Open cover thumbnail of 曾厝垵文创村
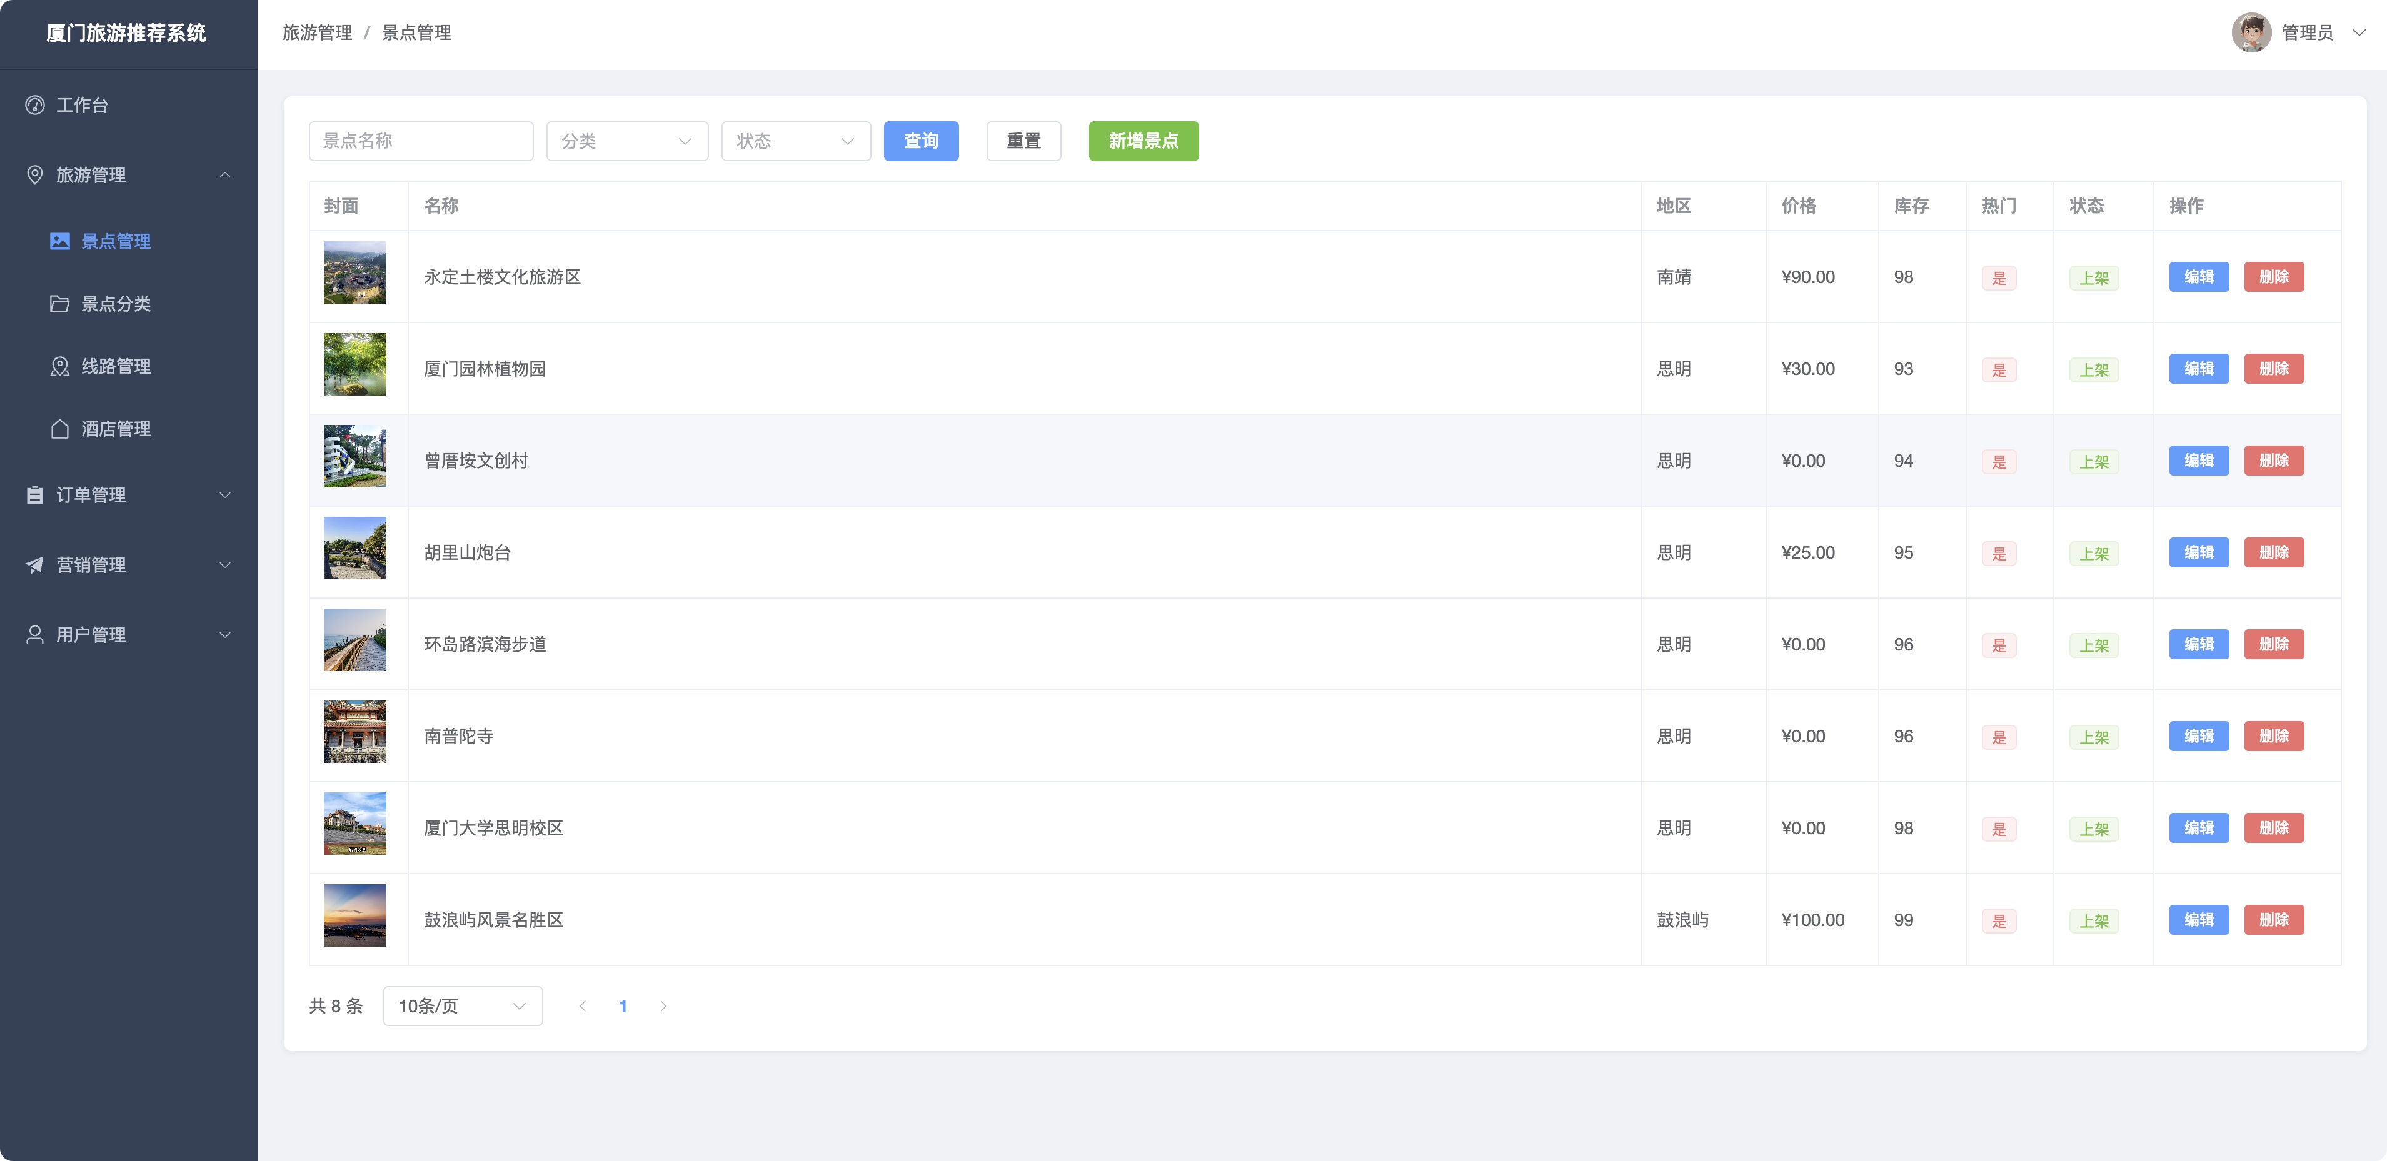The width and height of the screenshot is (2387, 1161). pyautogui.click(x=355, y=456)
